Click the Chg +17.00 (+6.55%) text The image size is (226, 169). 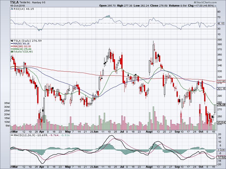coord(201,6)
